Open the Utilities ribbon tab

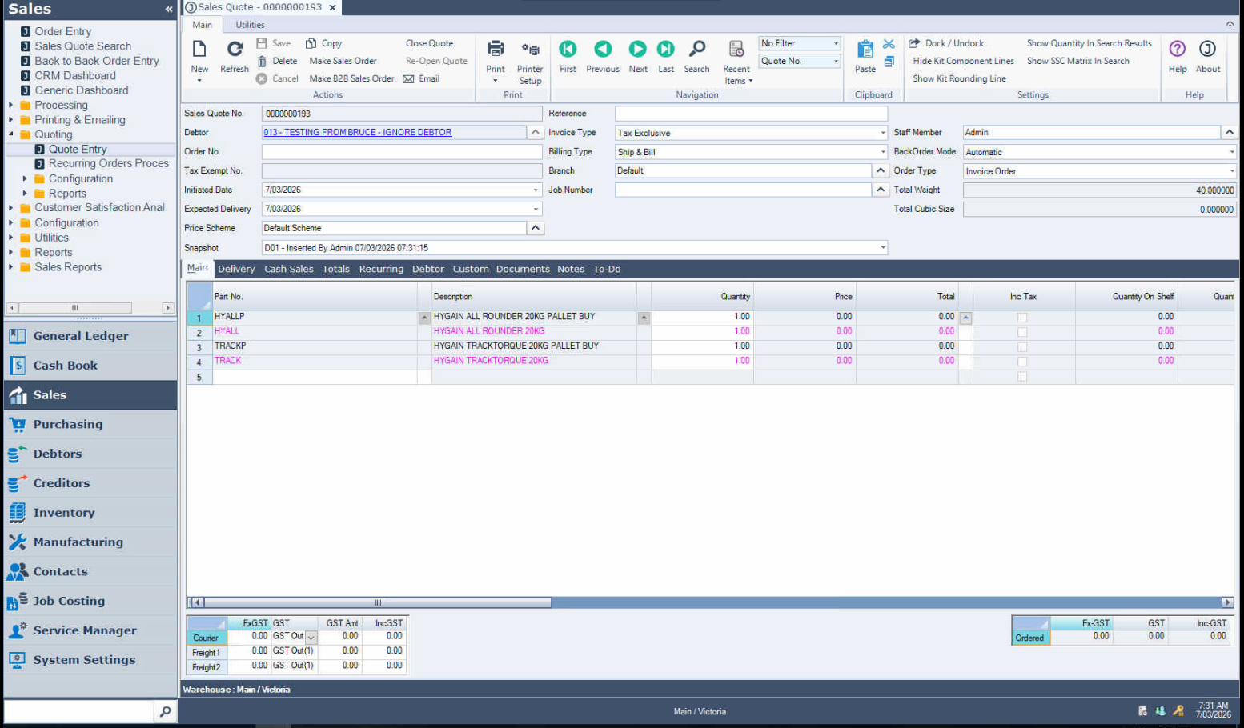click(x=250, y=25)
